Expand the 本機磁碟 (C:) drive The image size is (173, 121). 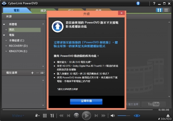(6, 41)
